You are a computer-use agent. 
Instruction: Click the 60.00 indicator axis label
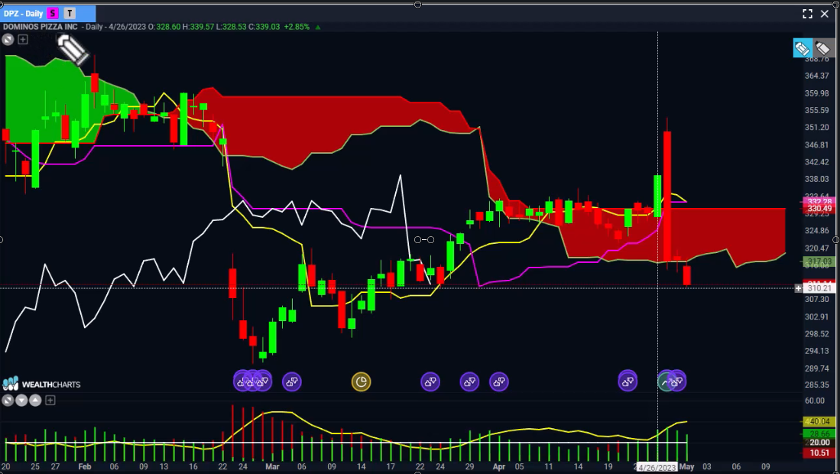815,401
